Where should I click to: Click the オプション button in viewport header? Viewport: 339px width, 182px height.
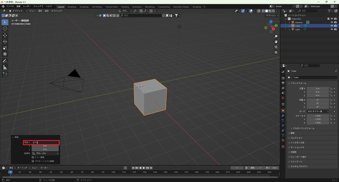pos(272,16)
